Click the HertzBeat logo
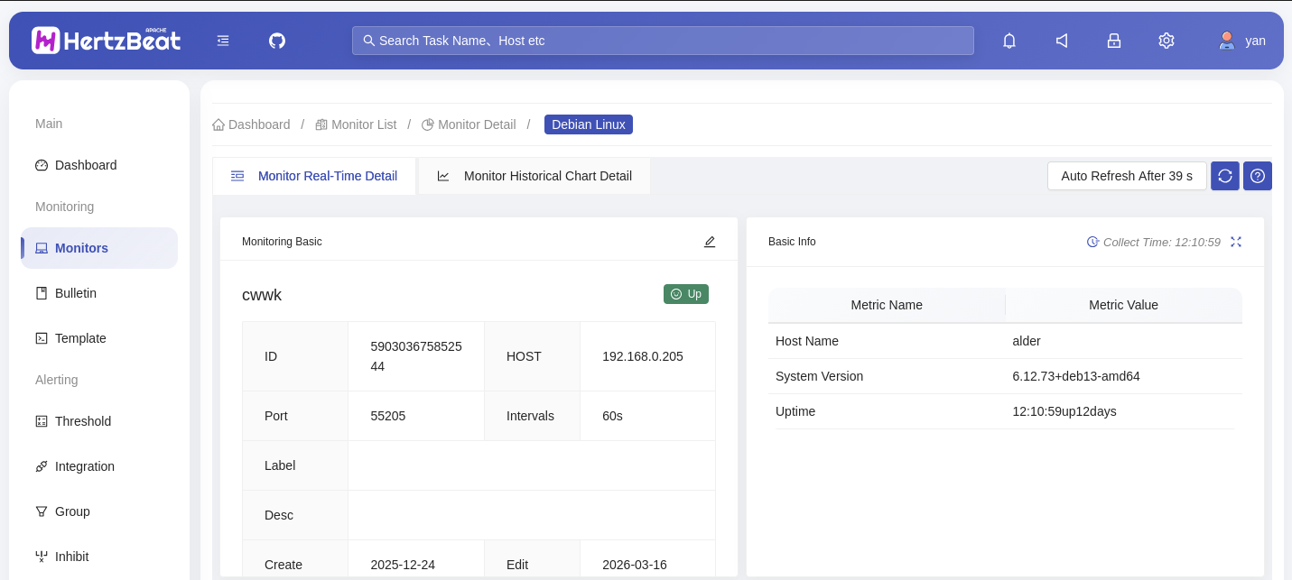 click(x=107, y=41)
